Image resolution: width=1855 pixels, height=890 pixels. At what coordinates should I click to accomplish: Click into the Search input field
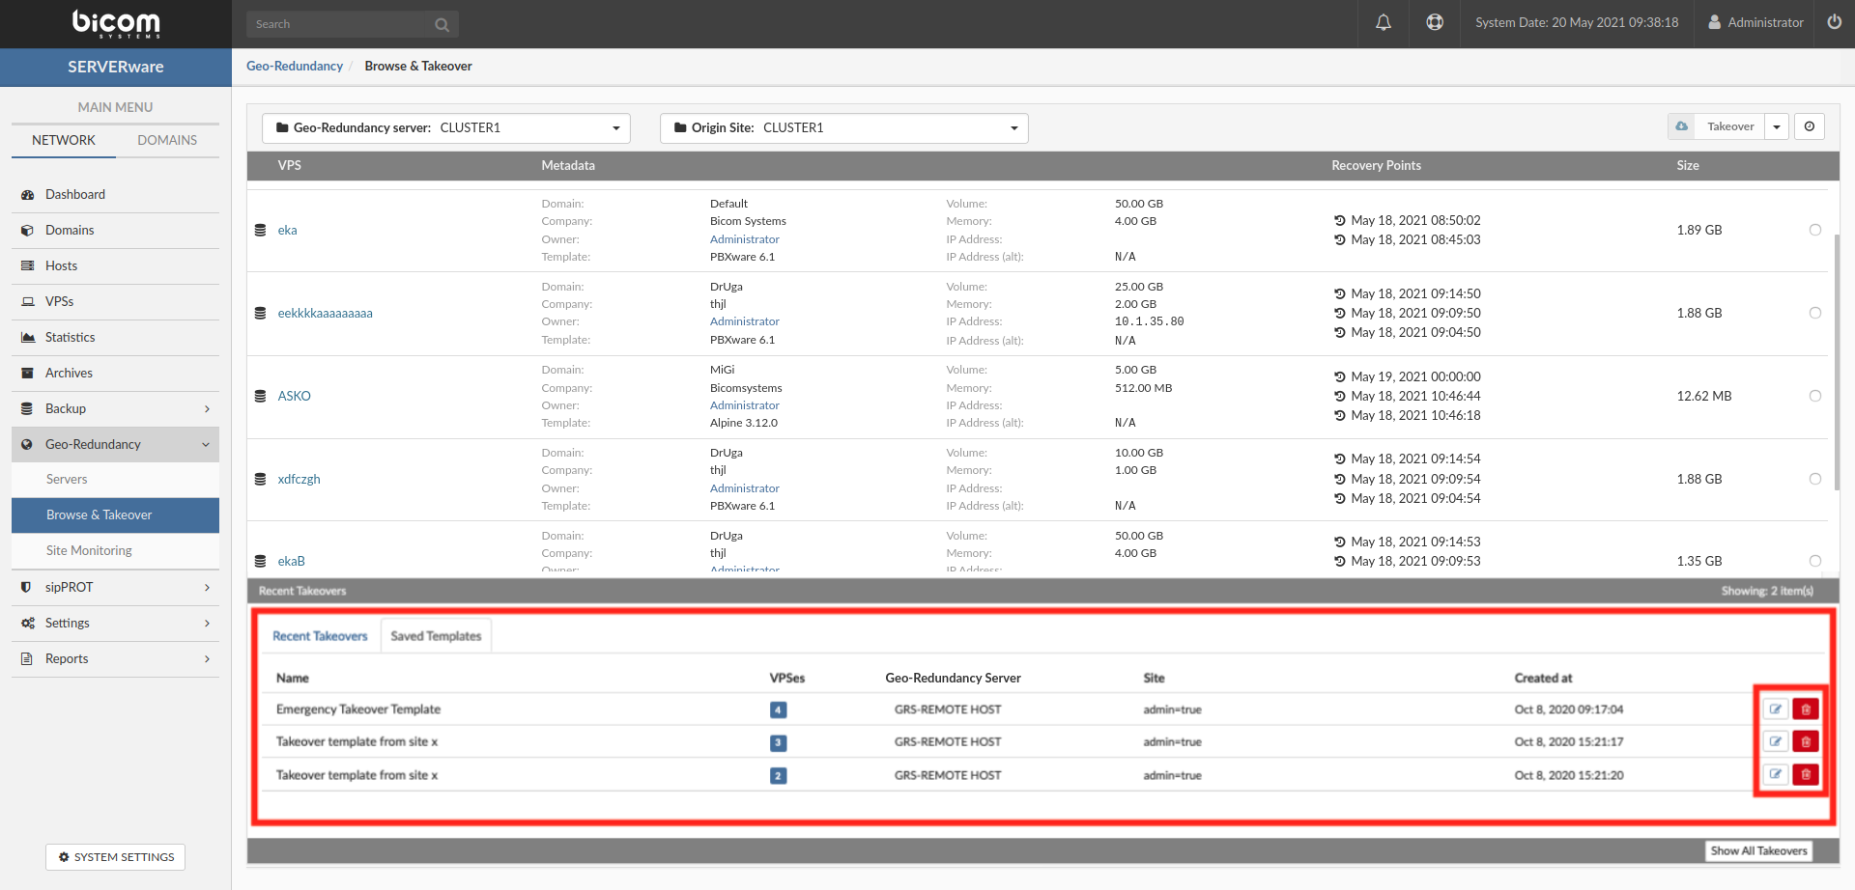click(x=338, y=24)
